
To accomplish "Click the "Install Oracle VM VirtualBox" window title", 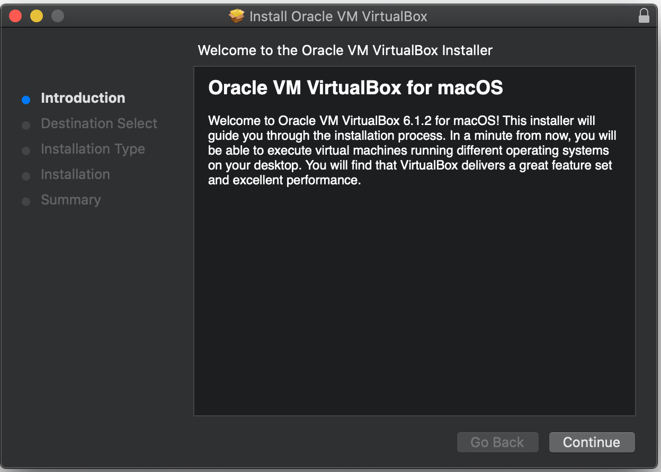I will pyautogui.click(x=338, y=16).
